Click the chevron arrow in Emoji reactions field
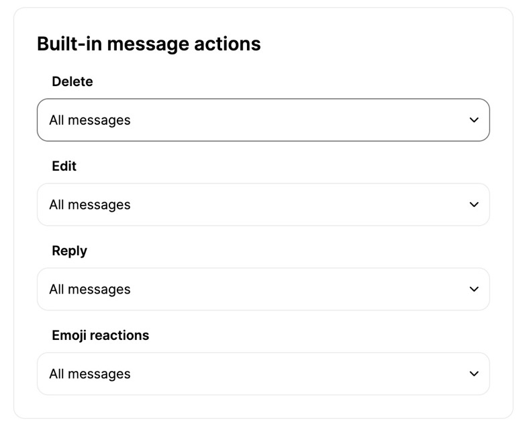525x426 pixels. coord(474,374)
